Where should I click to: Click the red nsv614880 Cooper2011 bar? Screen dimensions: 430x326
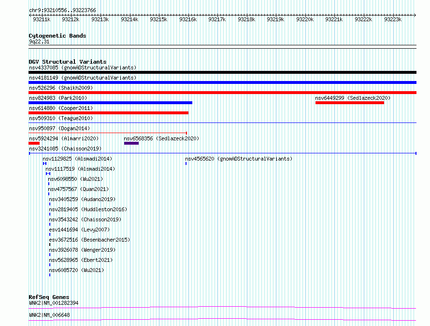click(108, 113)
